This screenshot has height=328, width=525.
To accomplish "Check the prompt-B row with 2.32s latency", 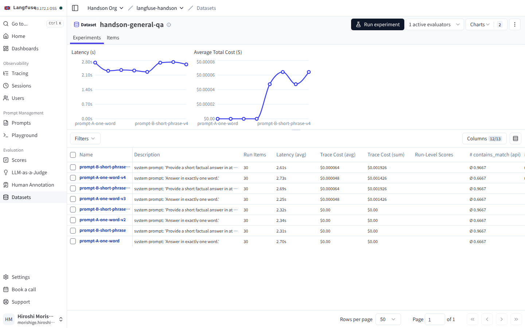I will [73, 210].
